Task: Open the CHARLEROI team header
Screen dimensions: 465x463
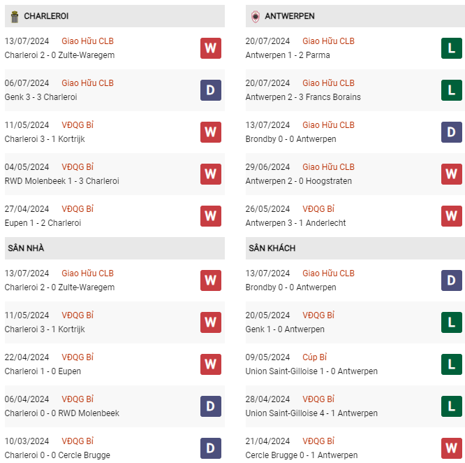Action: pyautogui.click(x=115, y=16)
